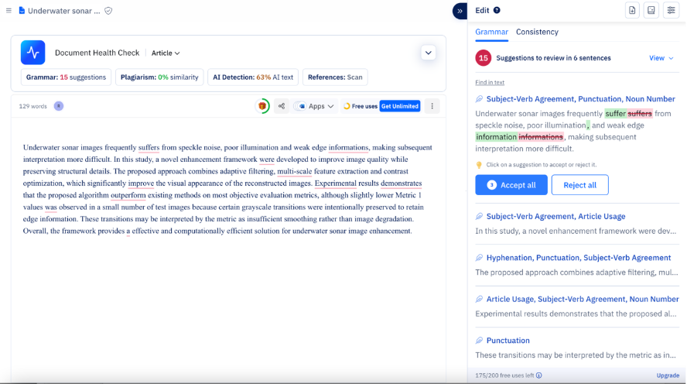687x384 pixels.
Task: Click the underlined article 'a' before effective
Action: 128,231
